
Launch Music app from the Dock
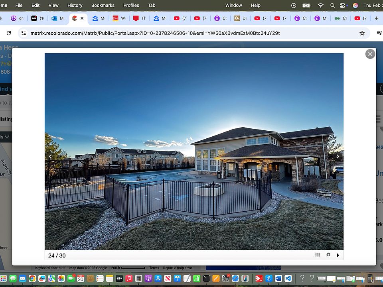tap(129, 278)
